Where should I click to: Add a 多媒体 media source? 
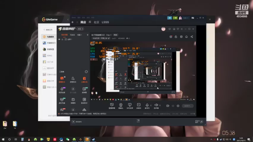click(x=139, y=106)
